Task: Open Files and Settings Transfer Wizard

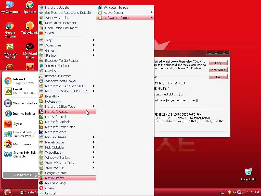Action: click(20, 134)
